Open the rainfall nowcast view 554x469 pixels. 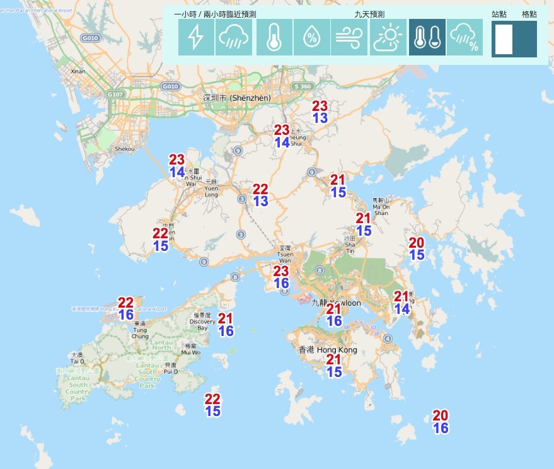pyautogui.click(x=233, y=38)
